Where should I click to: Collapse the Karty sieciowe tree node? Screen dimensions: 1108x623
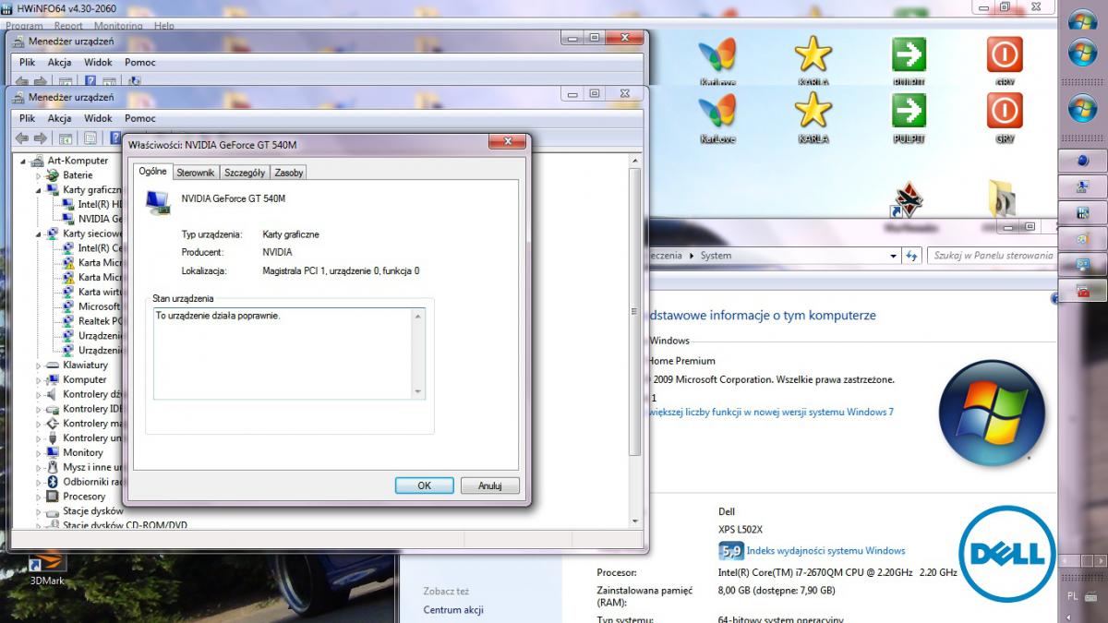click(40, 234)
